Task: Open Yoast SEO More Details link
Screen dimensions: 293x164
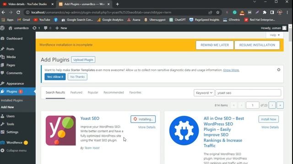Action: [146, 127]
